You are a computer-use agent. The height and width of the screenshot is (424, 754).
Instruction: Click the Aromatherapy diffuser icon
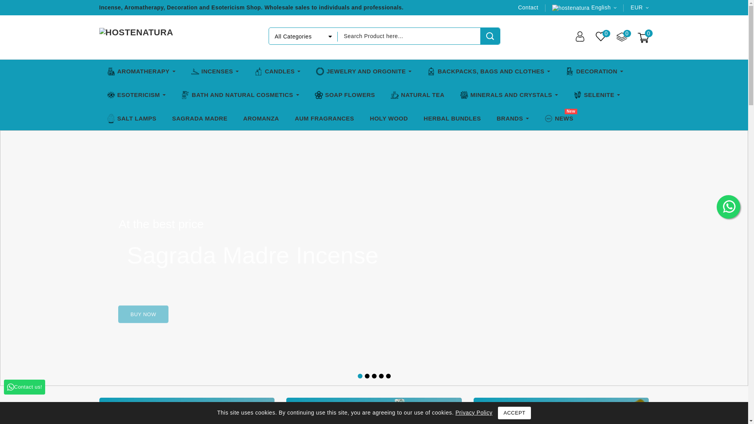[111, 71]
